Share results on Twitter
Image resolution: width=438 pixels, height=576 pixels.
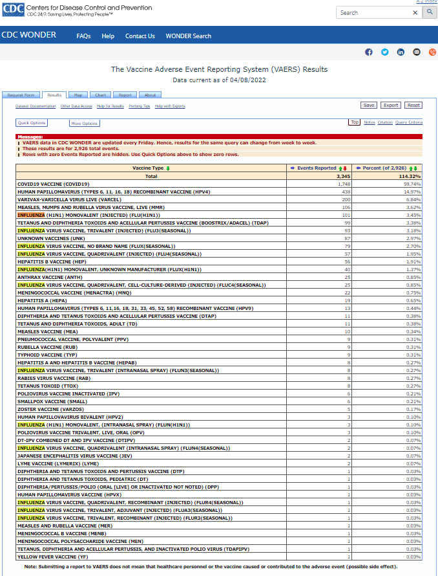coord(384,52)
